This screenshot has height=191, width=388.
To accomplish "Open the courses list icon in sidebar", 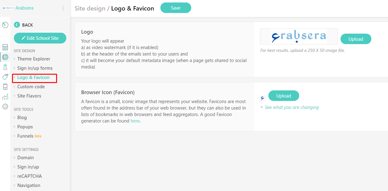I will [x=5, y=47].
